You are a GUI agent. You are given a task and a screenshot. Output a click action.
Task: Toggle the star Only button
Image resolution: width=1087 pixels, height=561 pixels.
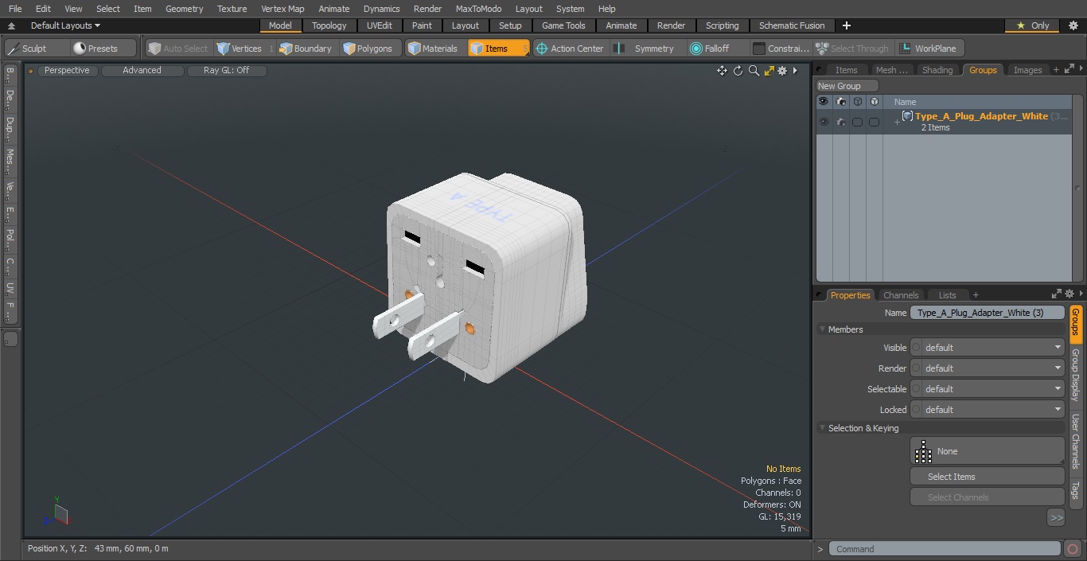[1032, 25]
